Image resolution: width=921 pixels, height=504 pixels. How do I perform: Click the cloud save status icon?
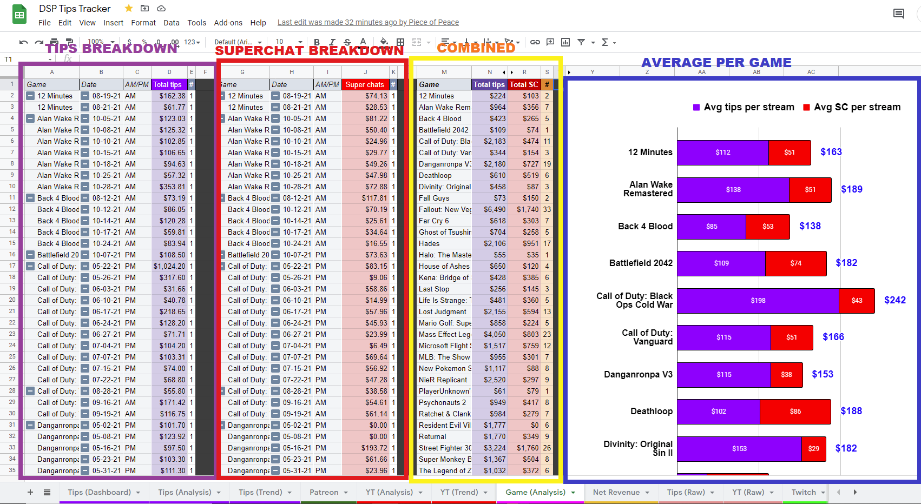(x=161, y=8)
